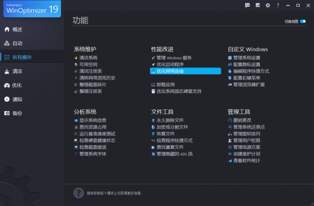
Task: Toggle the 切换视图 view switch
Action: (303, 21)
